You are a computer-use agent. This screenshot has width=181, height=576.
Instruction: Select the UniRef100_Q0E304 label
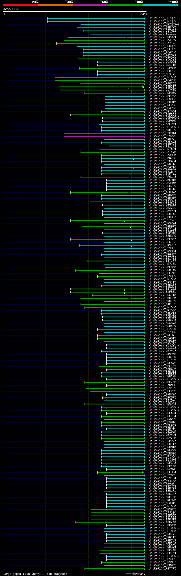(163, 472)
